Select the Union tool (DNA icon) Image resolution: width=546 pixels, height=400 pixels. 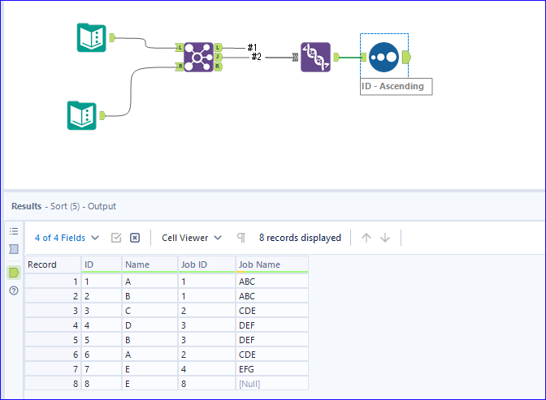pyautogui.click(x=315, y=57)
